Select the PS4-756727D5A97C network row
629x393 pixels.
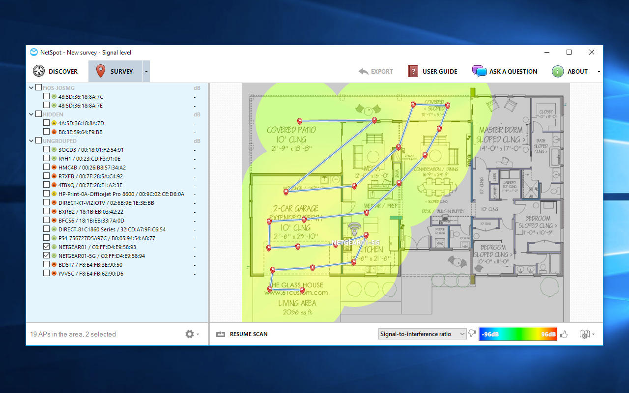[x=117, y=238]
